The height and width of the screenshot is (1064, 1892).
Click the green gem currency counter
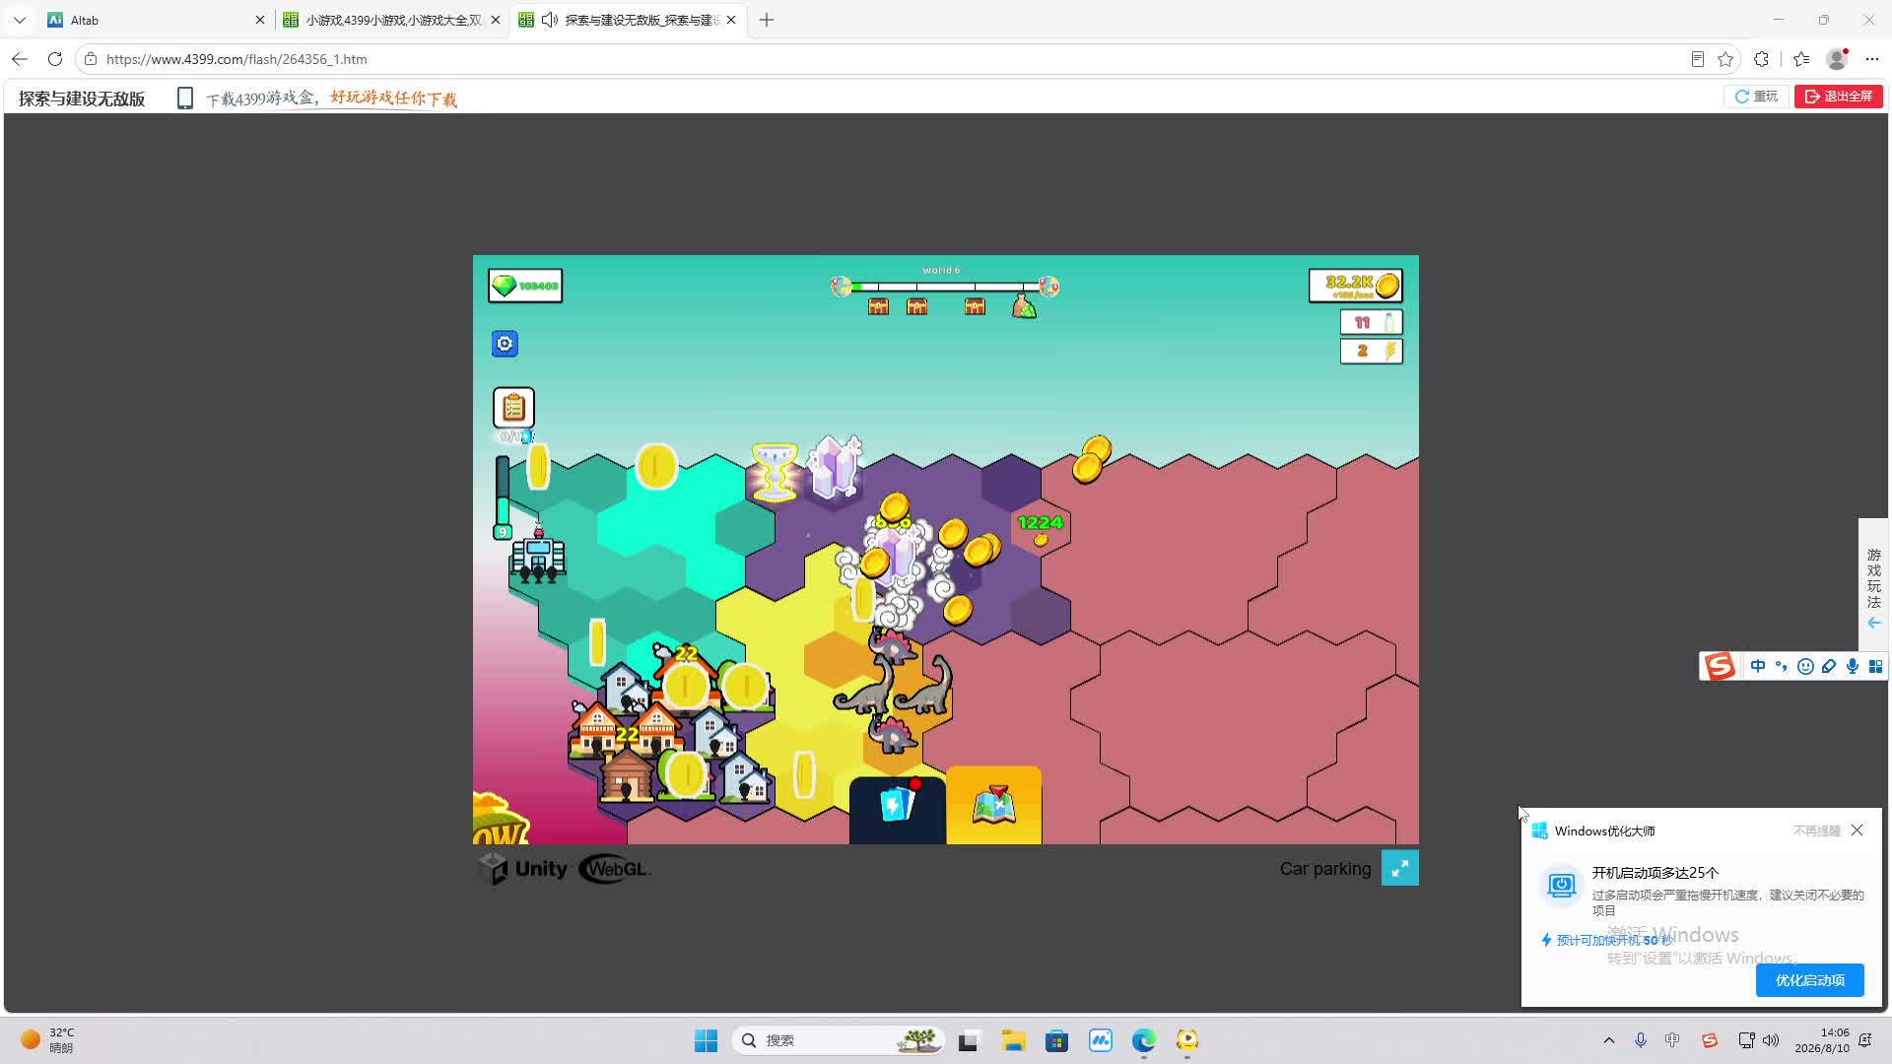[x=525, y=286]
